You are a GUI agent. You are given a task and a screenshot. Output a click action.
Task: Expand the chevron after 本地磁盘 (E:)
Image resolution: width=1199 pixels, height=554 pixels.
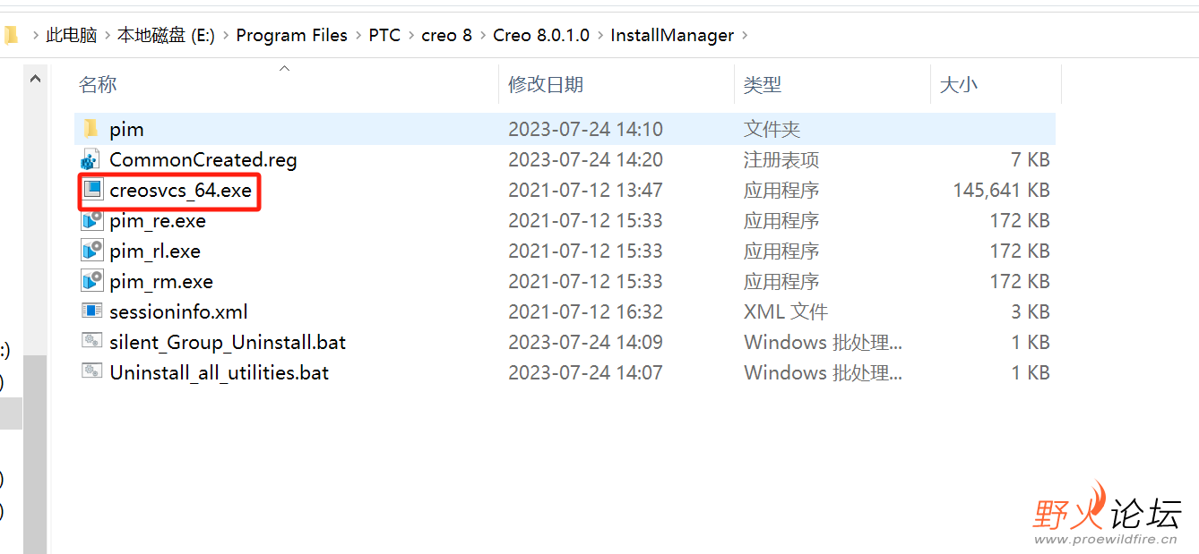[226, 36]
